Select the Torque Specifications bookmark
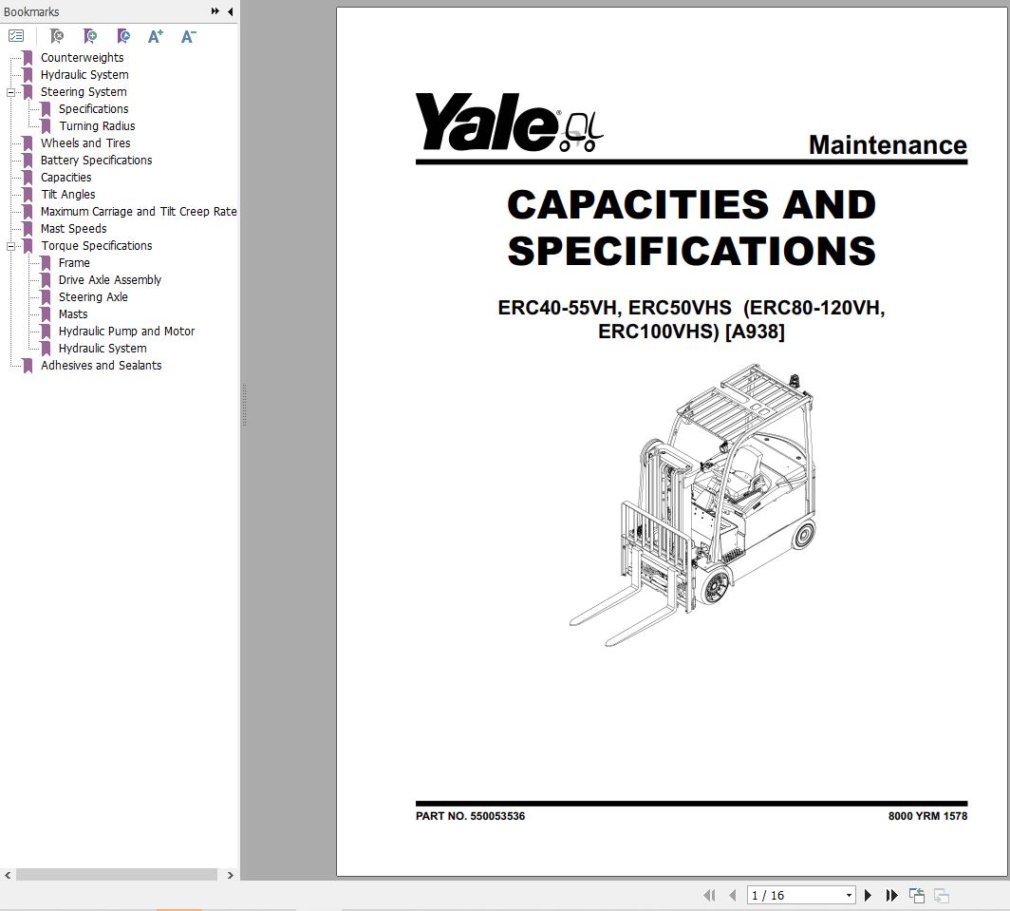This screenshot has height=911, width=1010. [x=97, y=246]
